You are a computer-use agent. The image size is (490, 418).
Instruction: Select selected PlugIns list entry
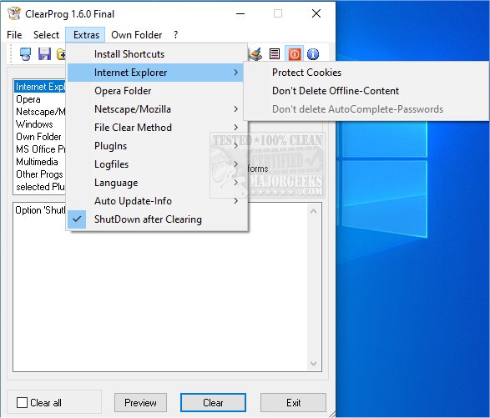click(41, 187)
